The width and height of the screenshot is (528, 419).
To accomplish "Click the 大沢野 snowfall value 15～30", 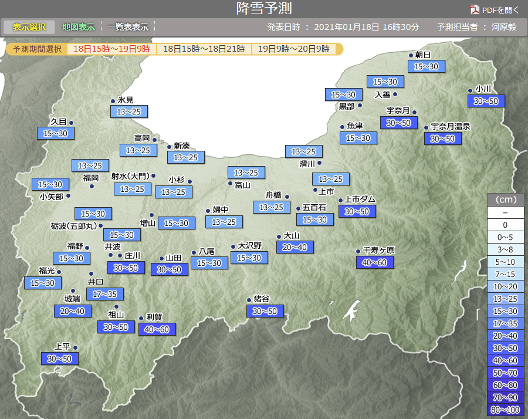I will pos(249,258).
